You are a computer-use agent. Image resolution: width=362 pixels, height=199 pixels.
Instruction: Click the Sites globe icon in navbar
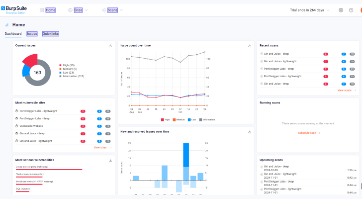[70, 10]
